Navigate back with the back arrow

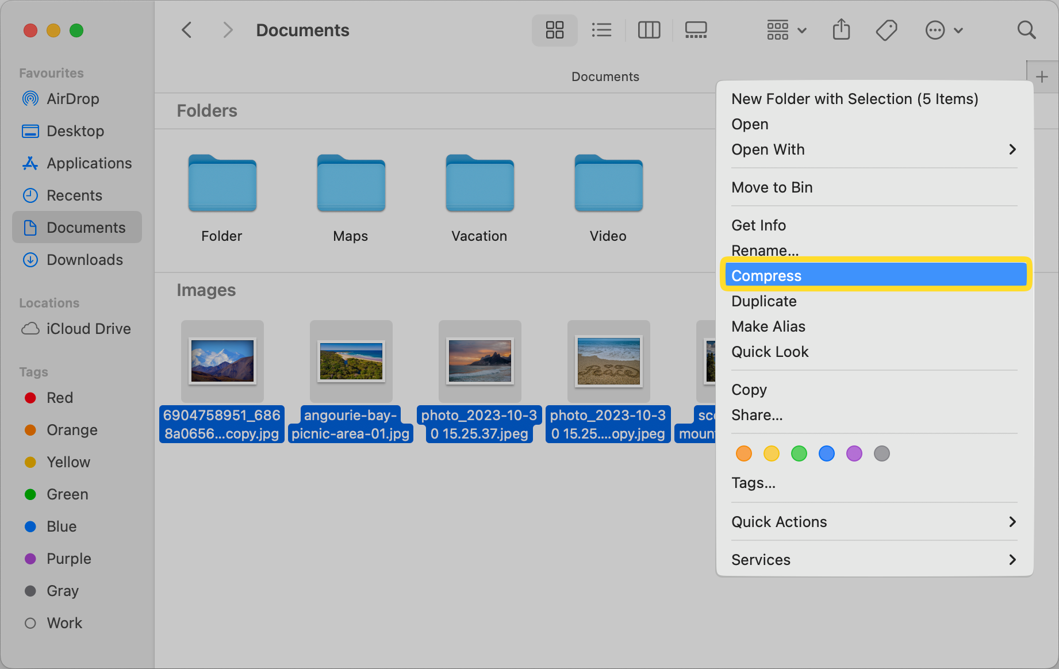(186, 30)
